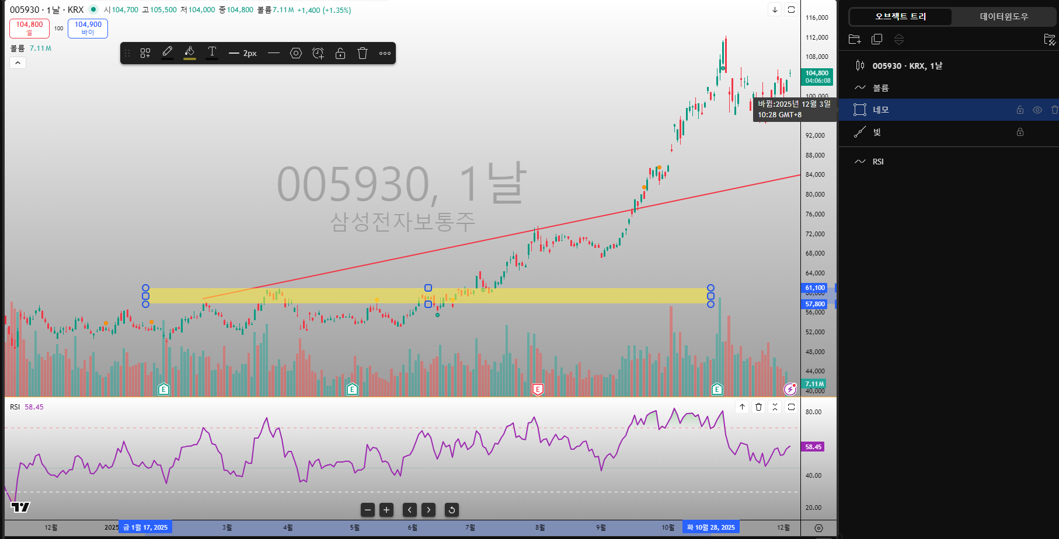Open drawing templates grid icon in floating toolbar
The height and width of the screenshot is (539, 1059).
pyautogui.click(x=145, y=53)
